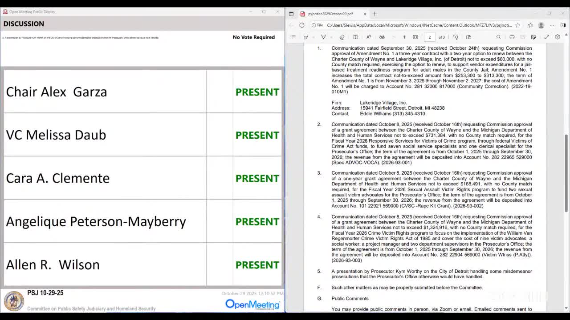Open the browser profile menu

(541, 25)
